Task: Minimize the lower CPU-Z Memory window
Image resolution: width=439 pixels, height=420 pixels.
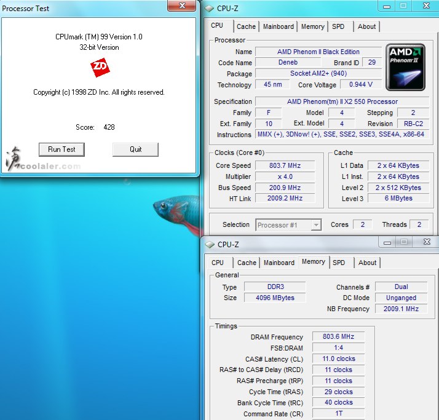Action: pyautogui.click(x=387, y=242)
